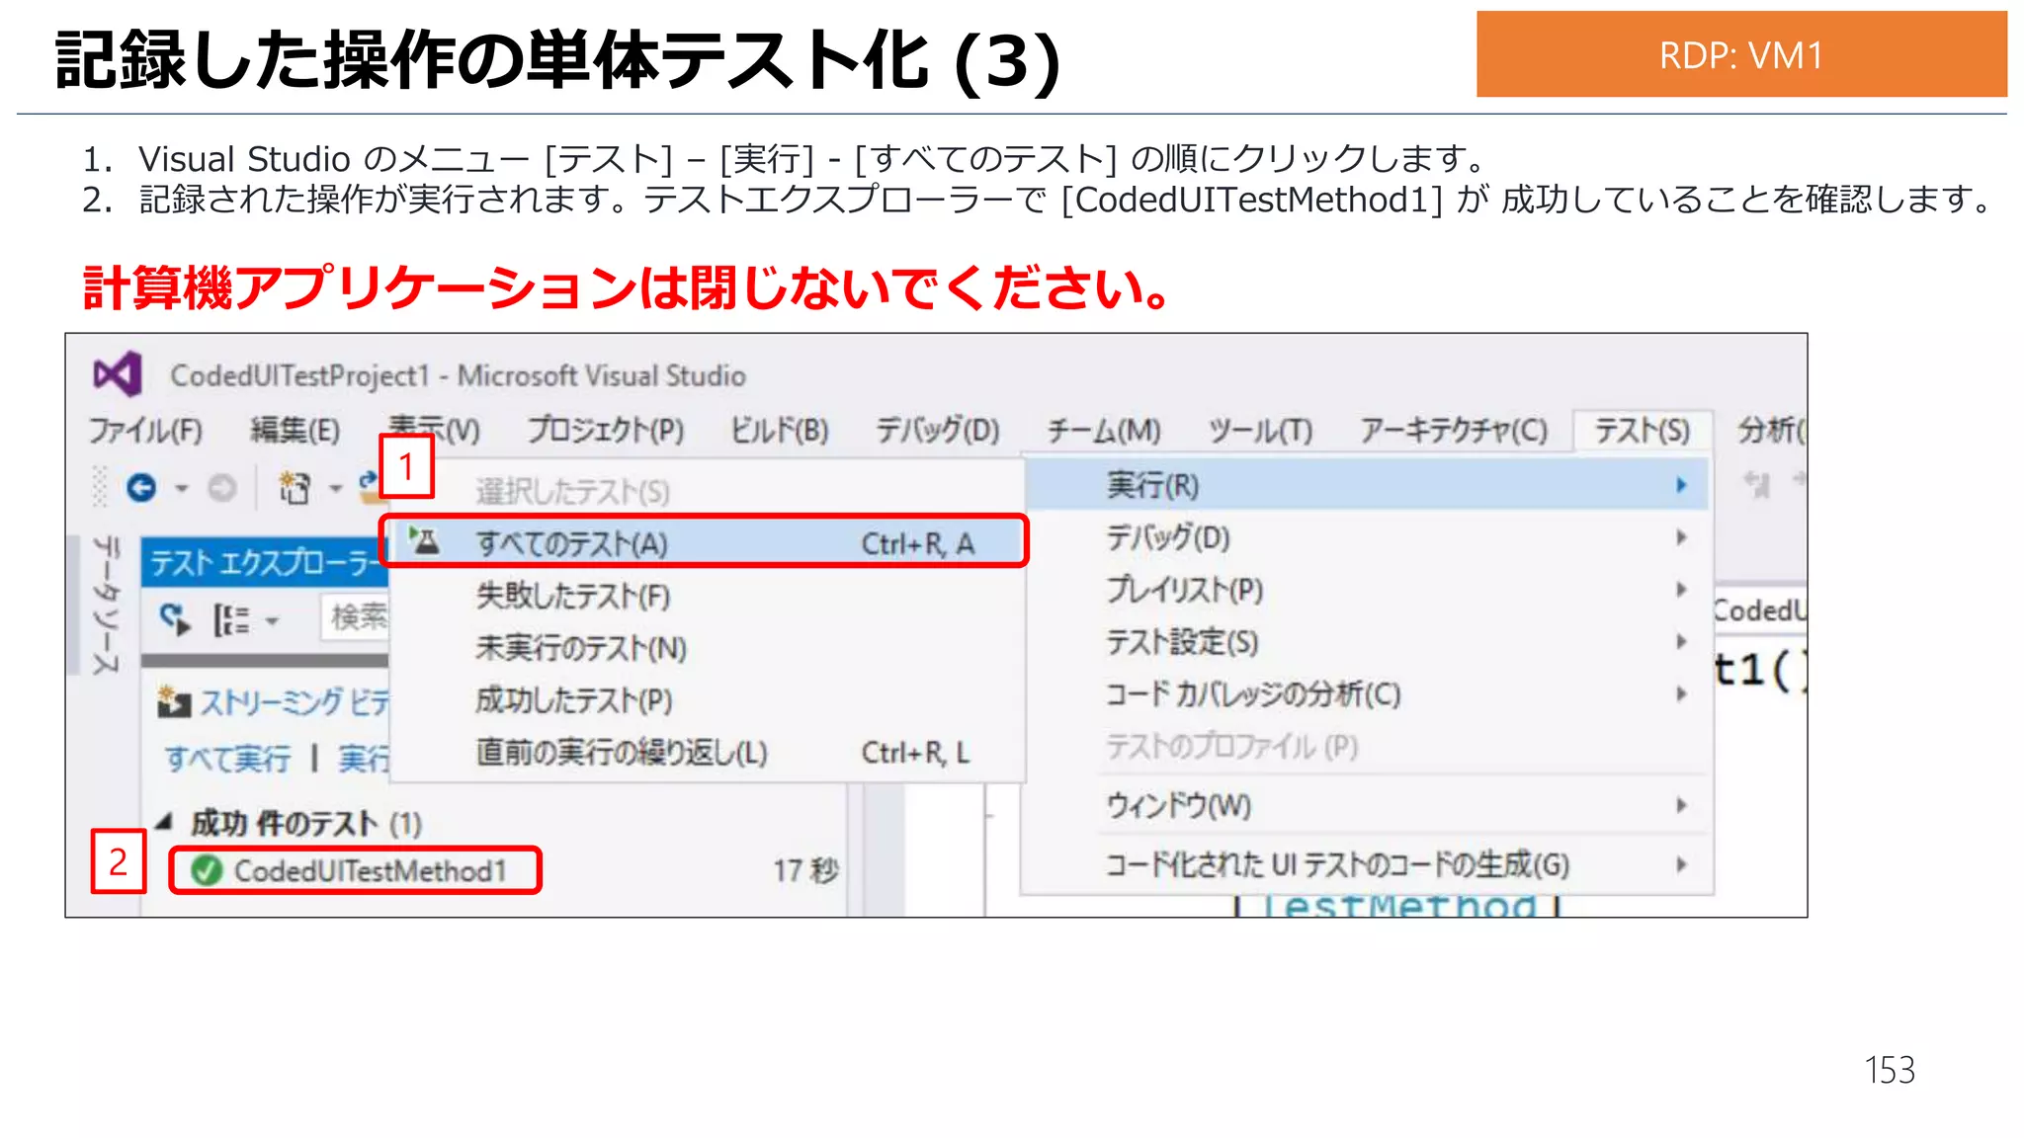Open the ビルド(B) menu

click(779, 431)
